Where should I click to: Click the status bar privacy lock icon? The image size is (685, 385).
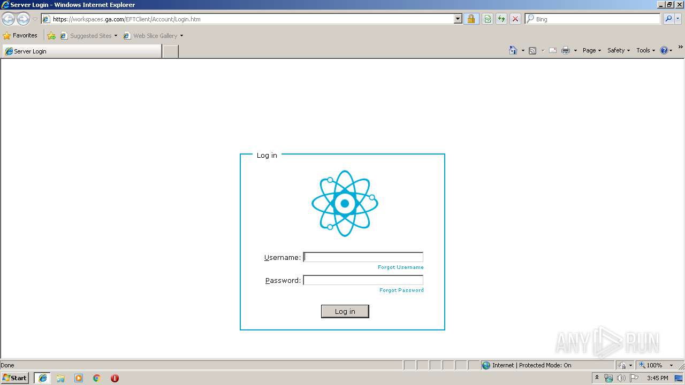pos(622,365)
